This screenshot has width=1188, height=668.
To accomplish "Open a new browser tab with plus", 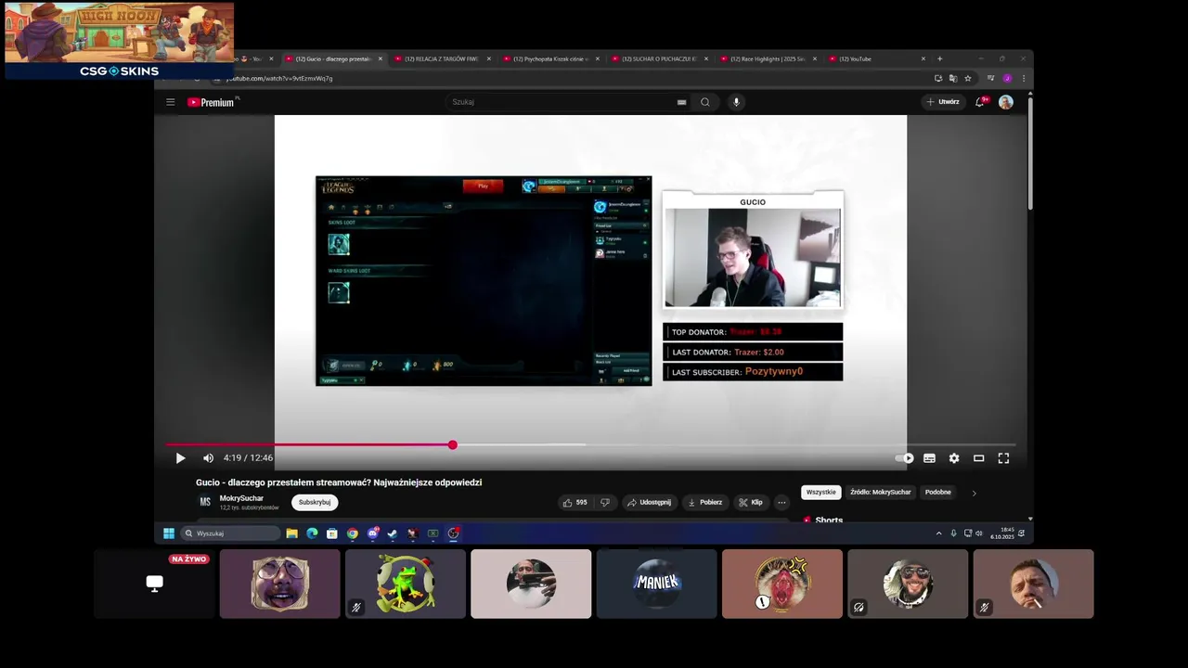I will [939, 58].
